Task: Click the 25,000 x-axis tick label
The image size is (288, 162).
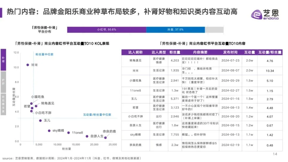Action: (x=113, y=145)
